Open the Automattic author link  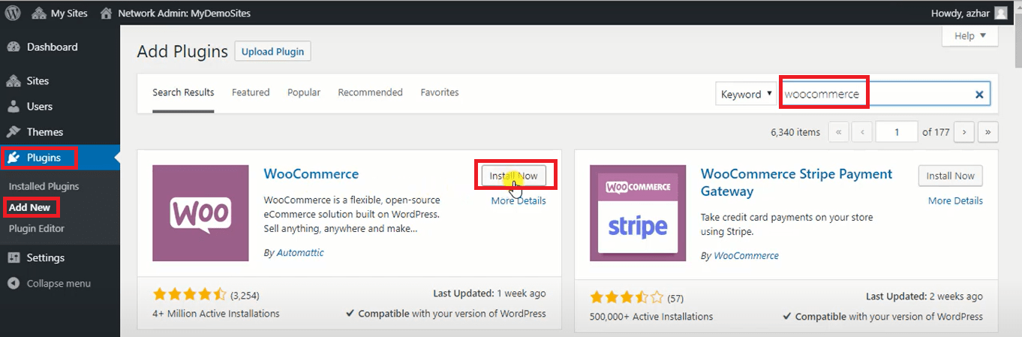(x=300, y=253)
